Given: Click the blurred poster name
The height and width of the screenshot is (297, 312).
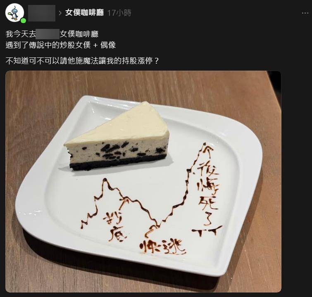Looking at the screenshot, I should tap(42, 13).
